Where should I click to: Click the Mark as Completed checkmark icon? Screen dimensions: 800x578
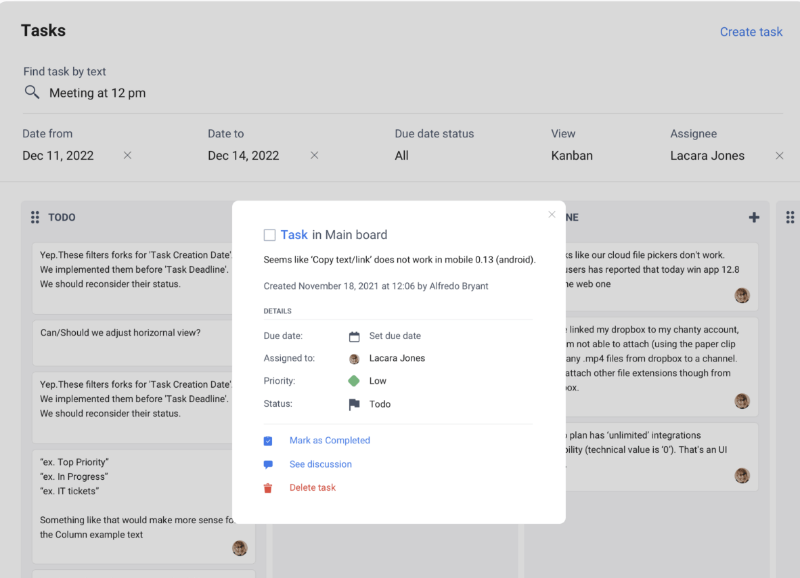click(x=268, y=441)
